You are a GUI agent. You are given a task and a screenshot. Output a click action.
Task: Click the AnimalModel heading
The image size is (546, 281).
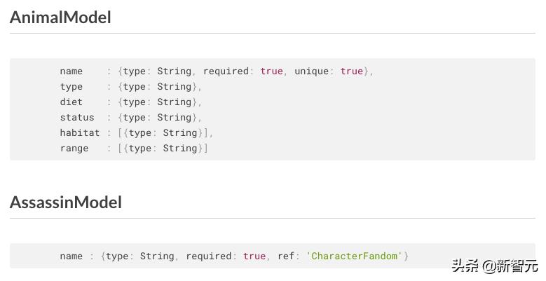(x=60, y=18)
